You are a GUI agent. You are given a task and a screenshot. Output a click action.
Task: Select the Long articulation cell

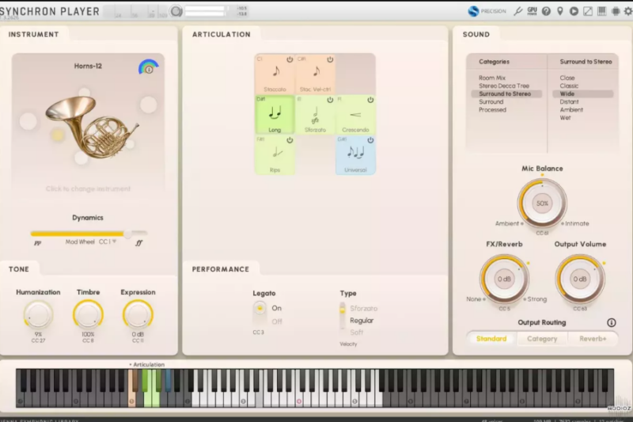[x=275, y=115]
